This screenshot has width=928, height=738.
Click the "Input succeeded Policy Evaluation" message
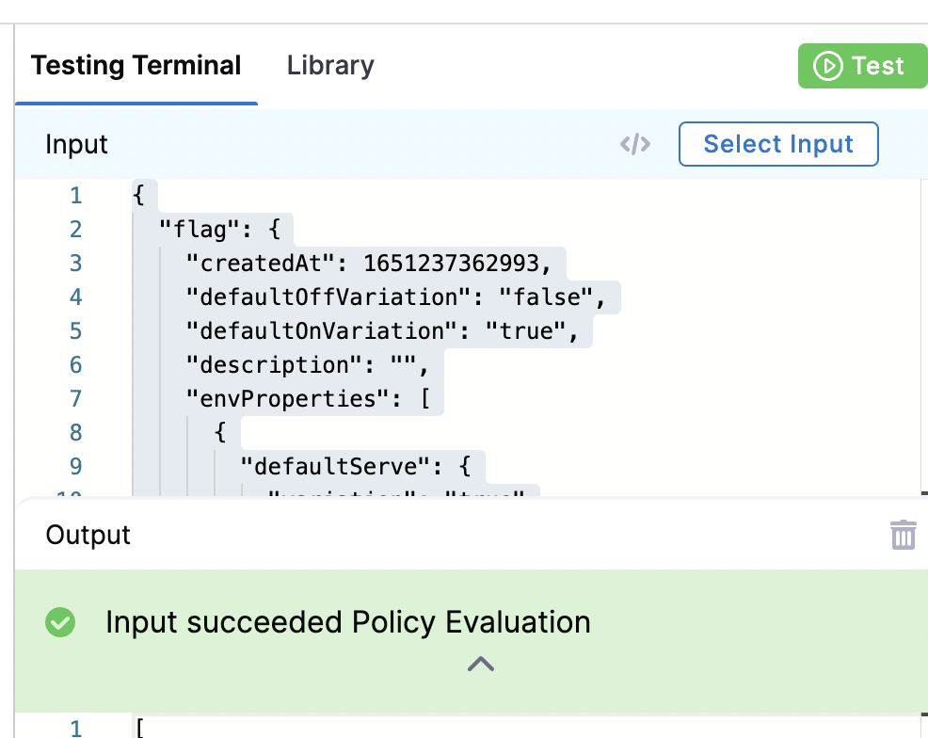click(347, 622)
